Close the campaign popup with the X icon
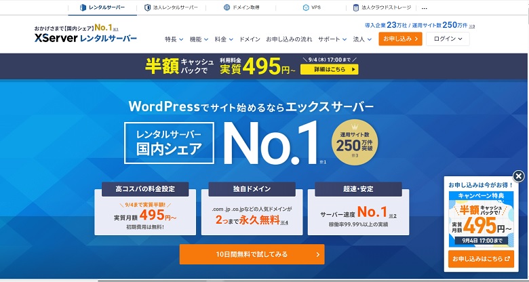 [x=519, y=176]
